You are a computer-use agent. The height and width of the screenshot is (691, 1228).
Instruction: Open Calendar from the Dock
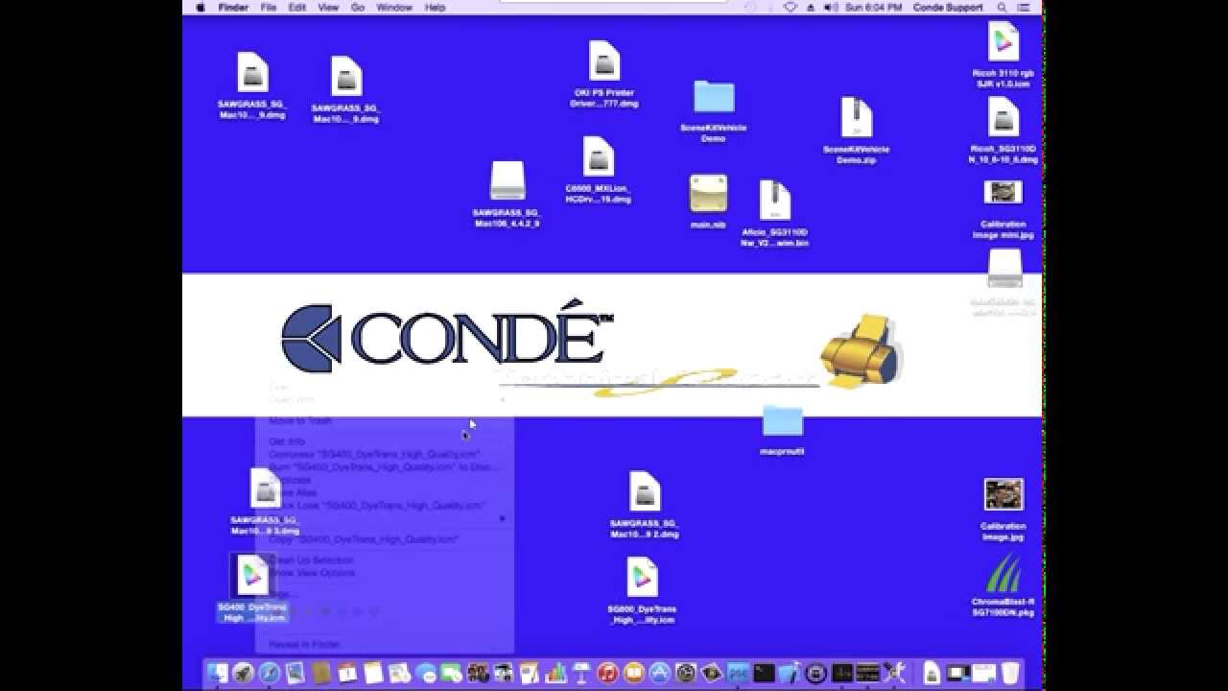(x=347, y=673)
